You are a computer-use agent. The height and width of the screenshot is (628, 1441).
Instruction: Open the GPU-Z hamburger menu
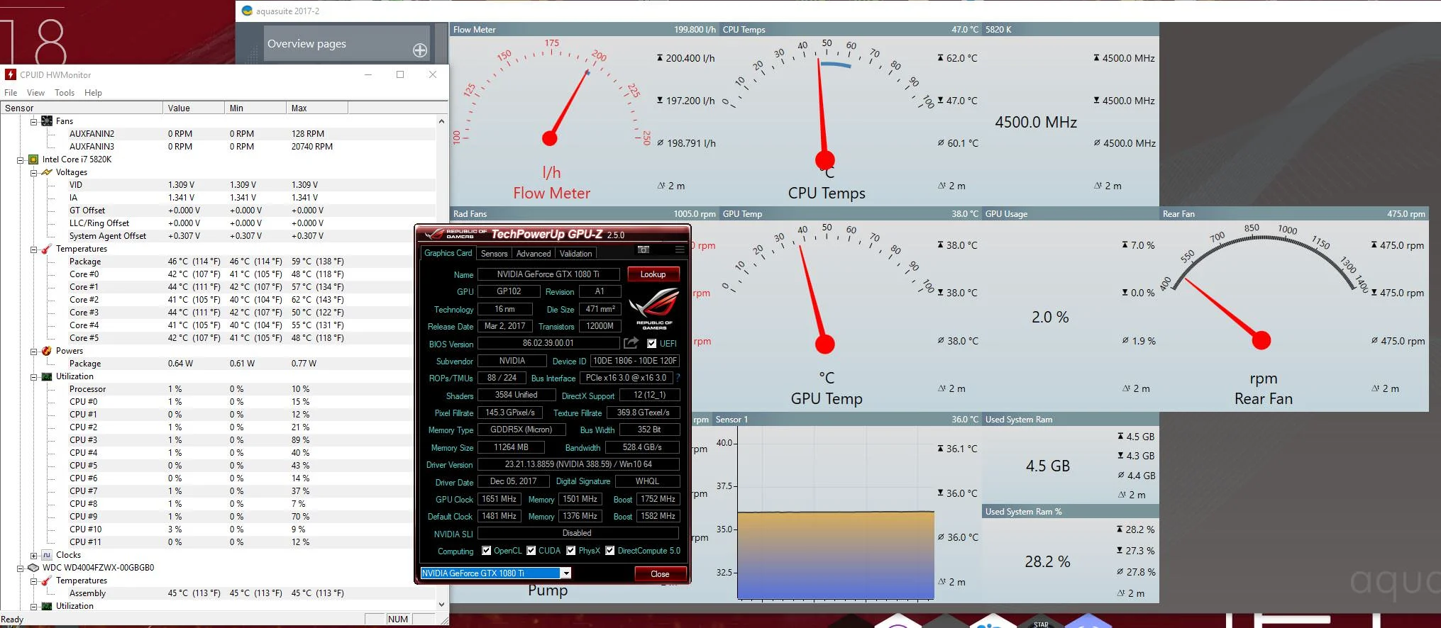click(x=680, y=249)
